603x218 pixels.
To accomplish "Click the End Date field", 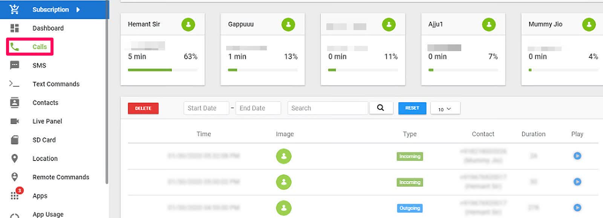I will 258,108.
